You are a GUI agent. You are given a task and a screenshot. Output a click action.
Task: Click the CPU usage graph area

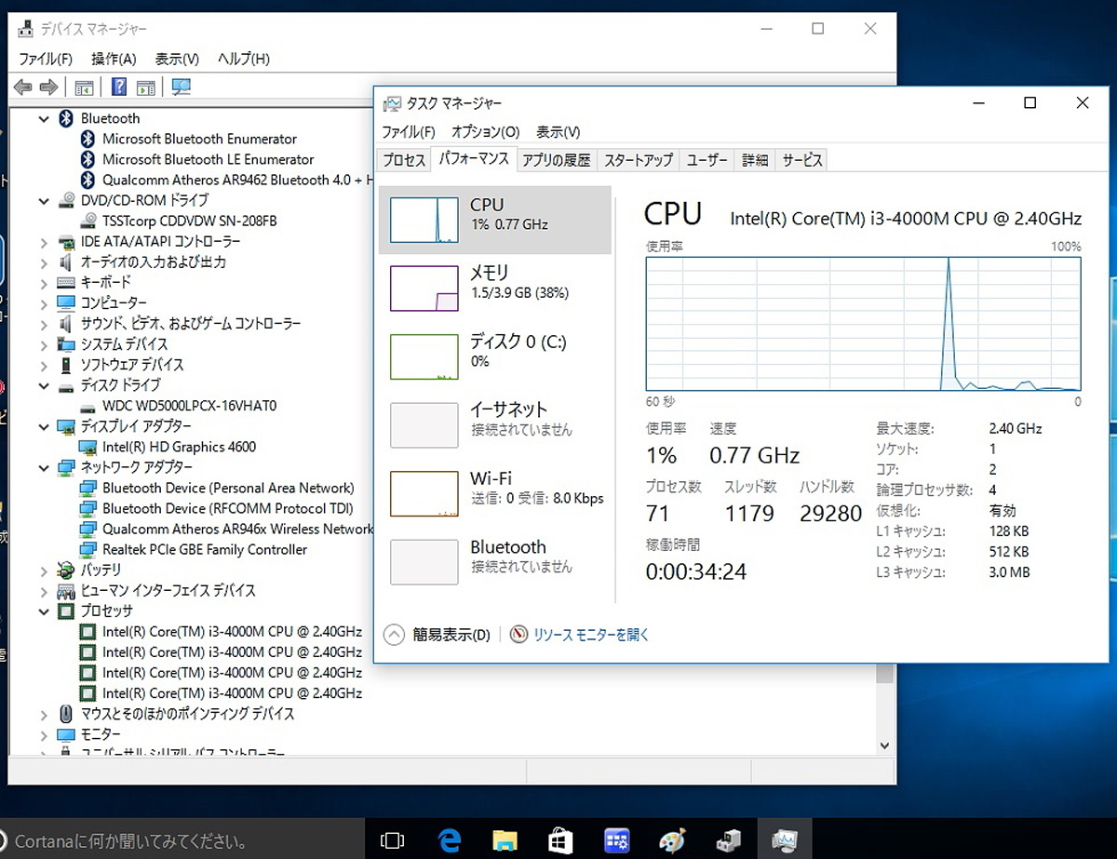(x=863, y=323)
